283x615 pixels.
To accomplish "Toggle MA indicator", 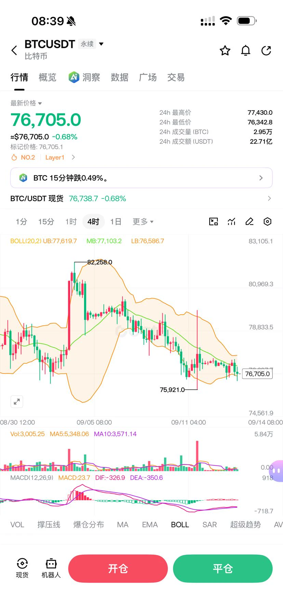I will click(123, 525).
